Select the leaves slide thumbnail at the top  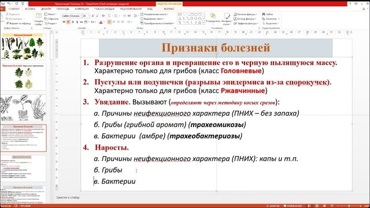(23, 46)
